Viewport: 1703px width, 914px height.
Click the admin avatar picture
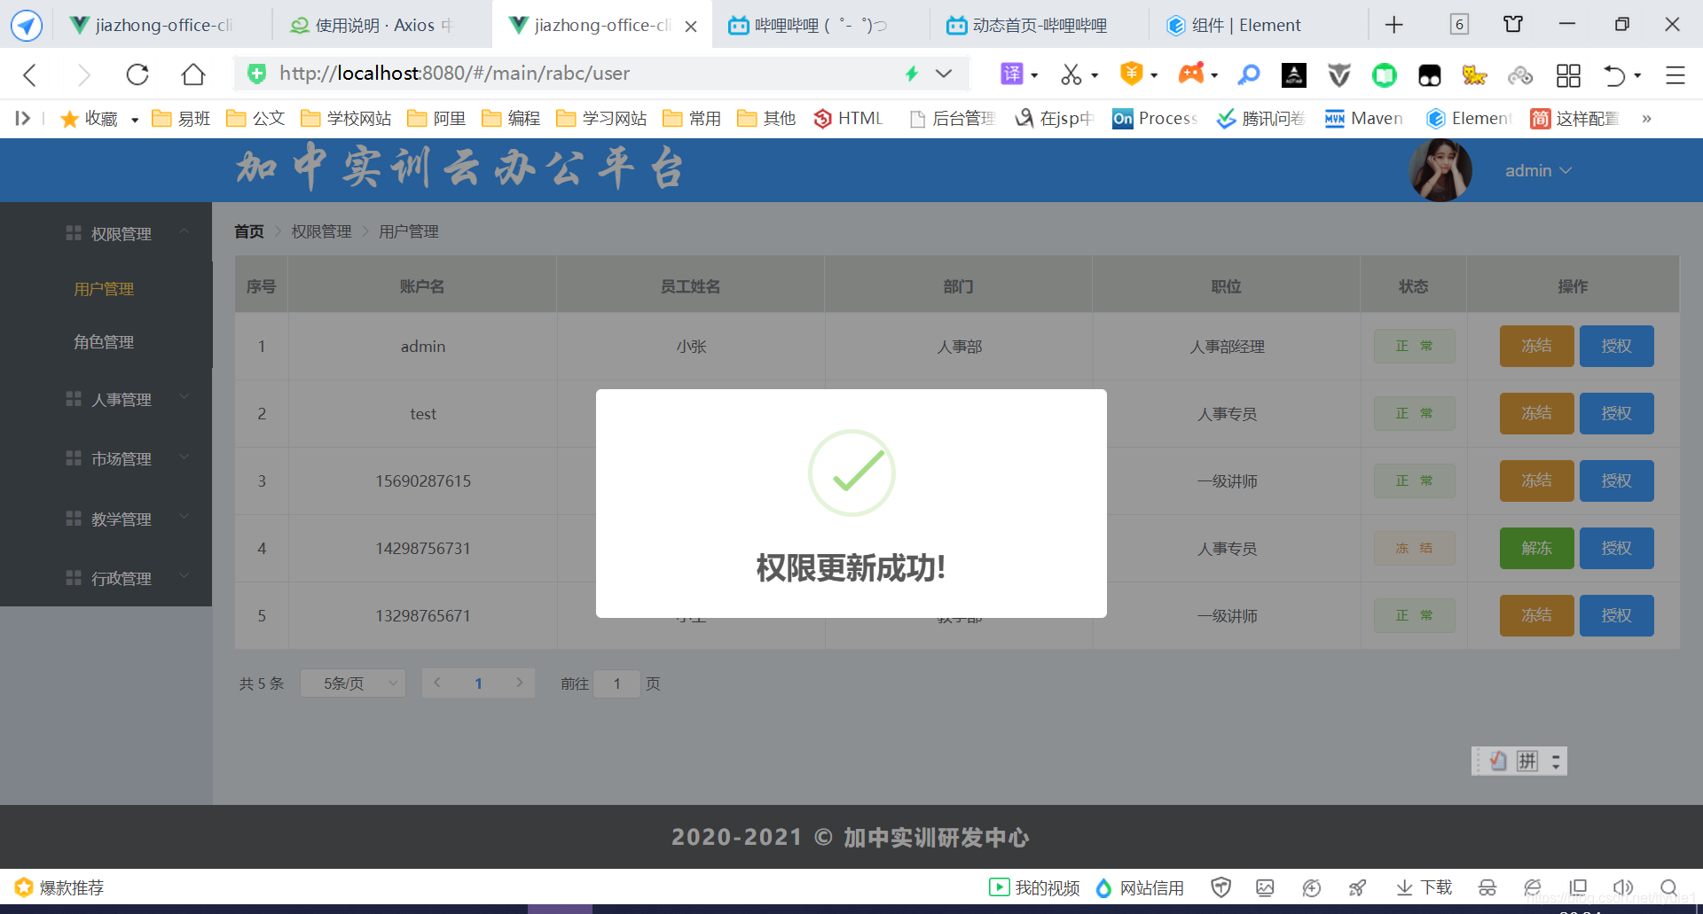(x=1440, y=170)
